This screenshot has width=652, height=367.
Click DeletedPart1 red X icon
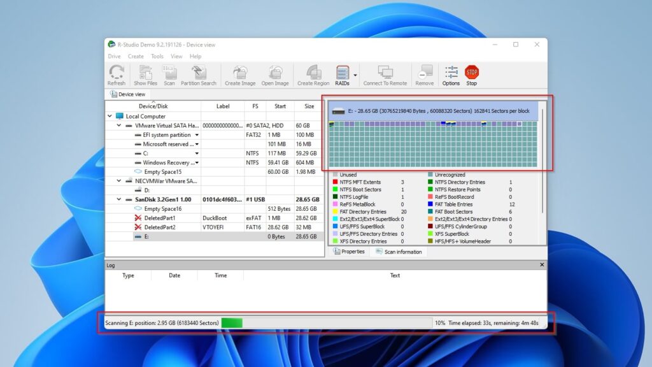point(138,218)
